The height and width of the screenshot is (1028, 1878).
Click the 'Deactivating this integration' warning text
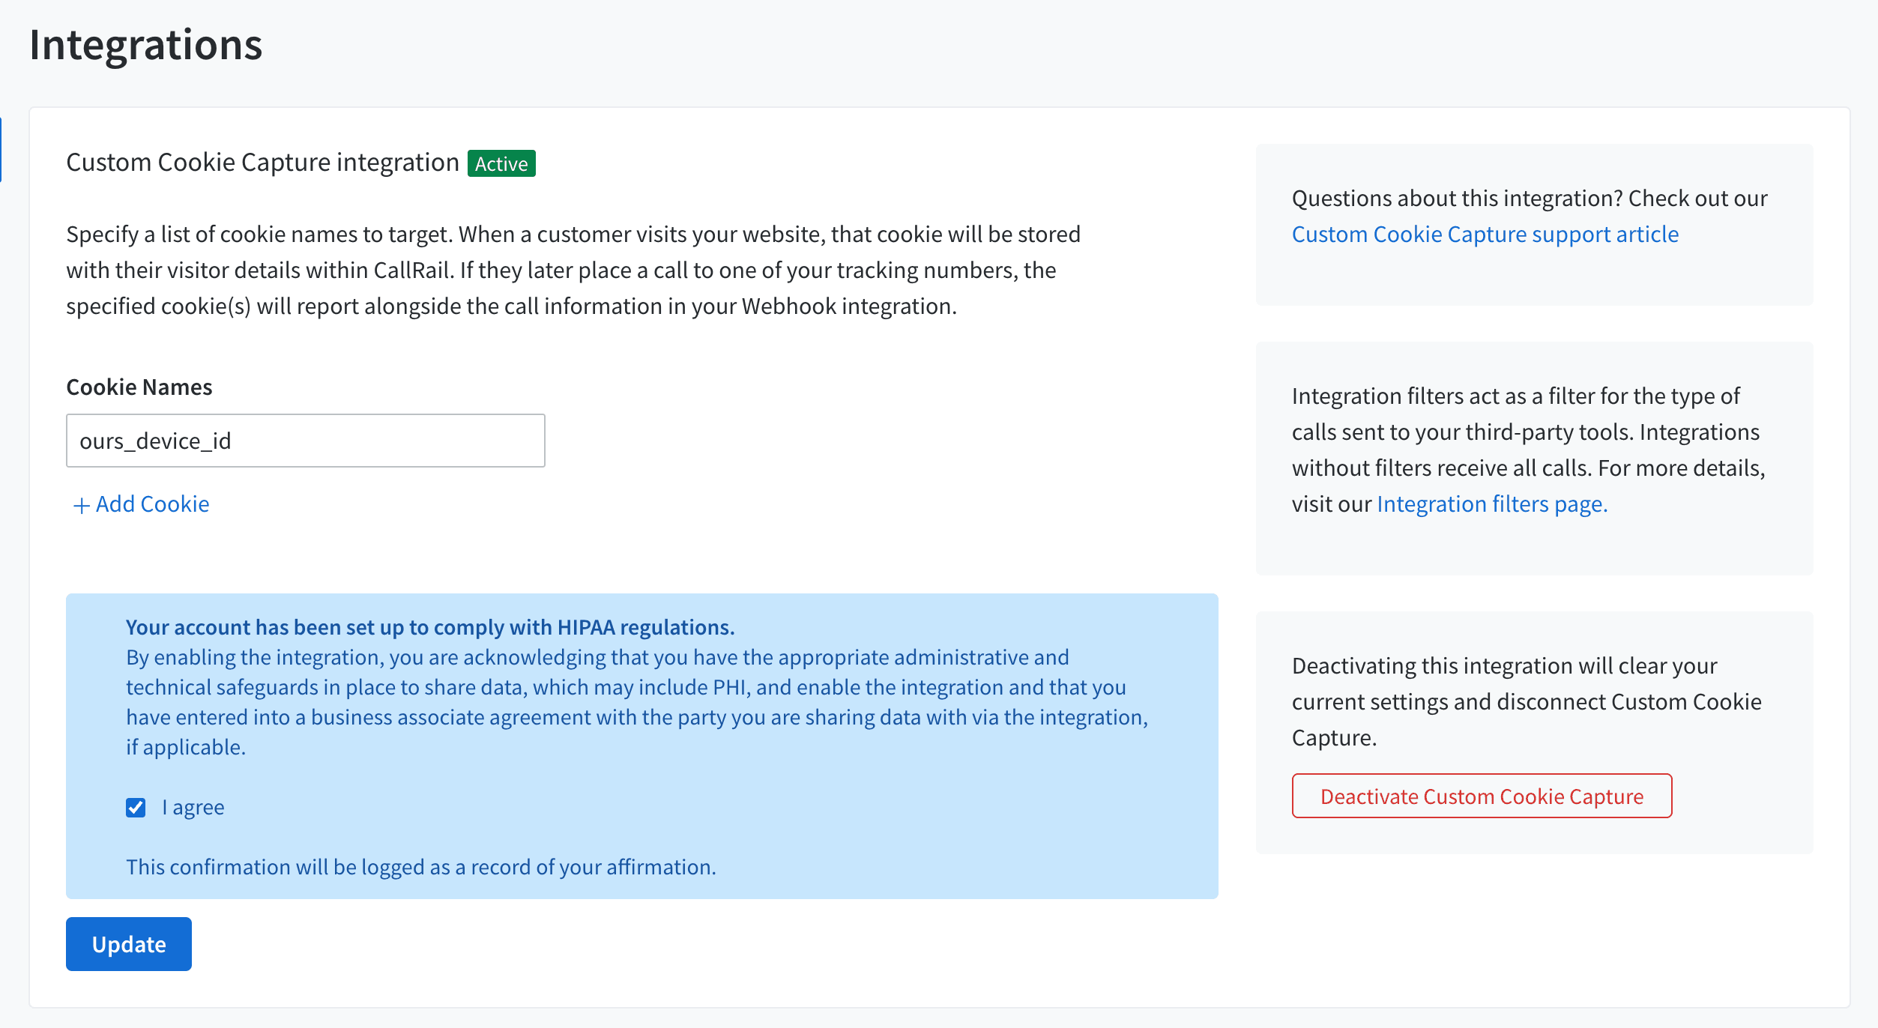[x=1527, y=701]
